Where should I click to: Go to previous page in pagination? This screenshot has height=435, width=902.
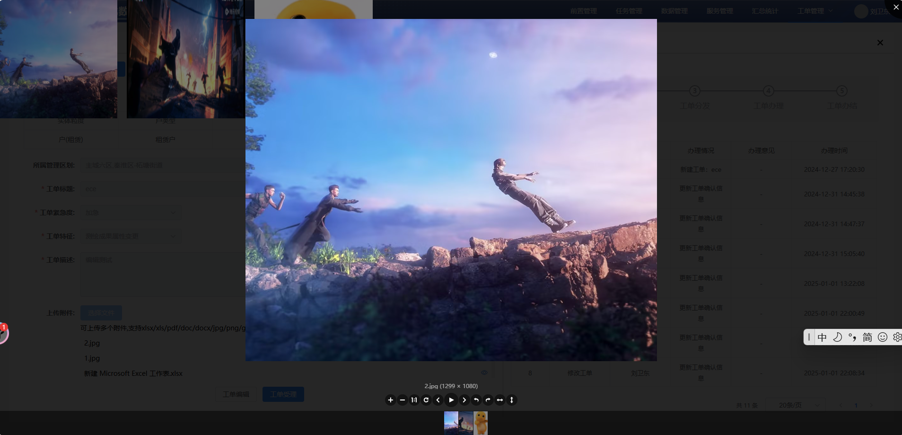(x=841, y=405)
